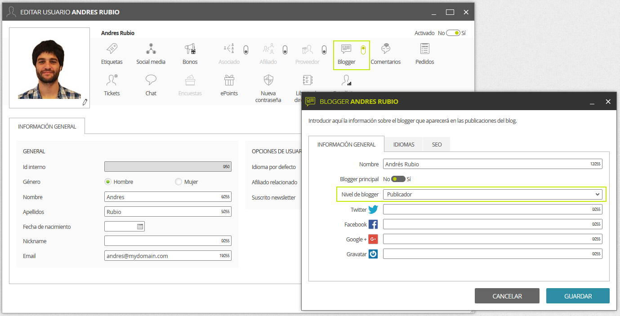
Task: Toggle the Afiliado switch
Action: click(285, 50)
